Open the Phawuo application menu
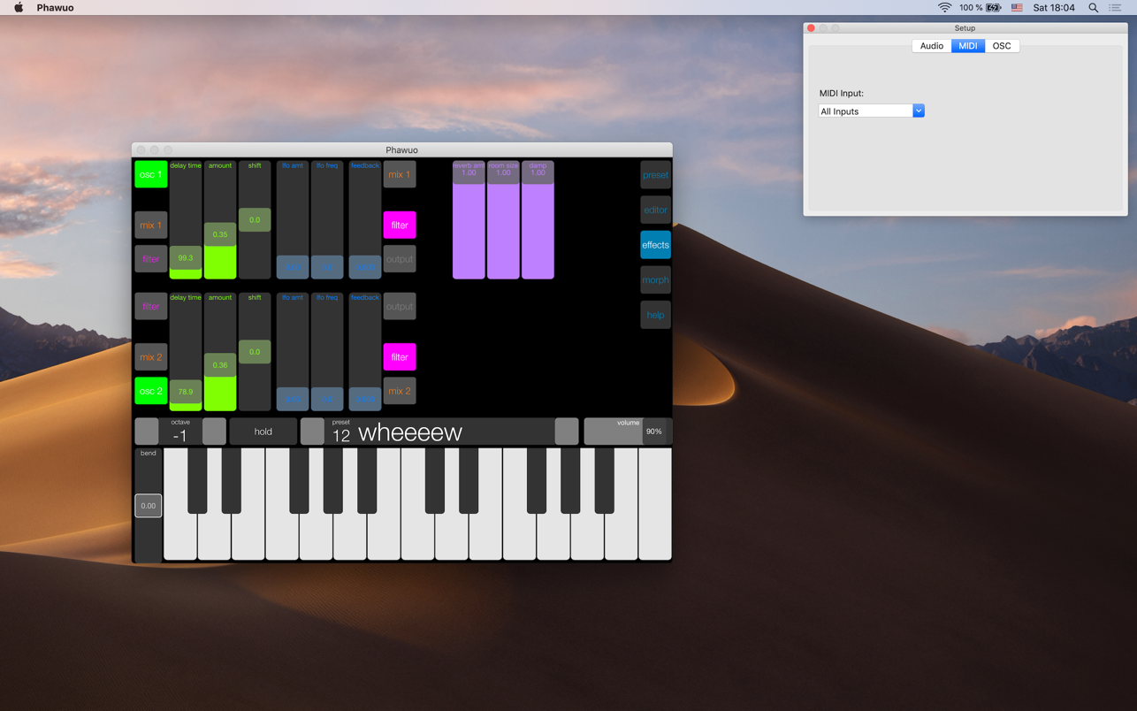This screenshot has width=1137, height=711. 55,8
